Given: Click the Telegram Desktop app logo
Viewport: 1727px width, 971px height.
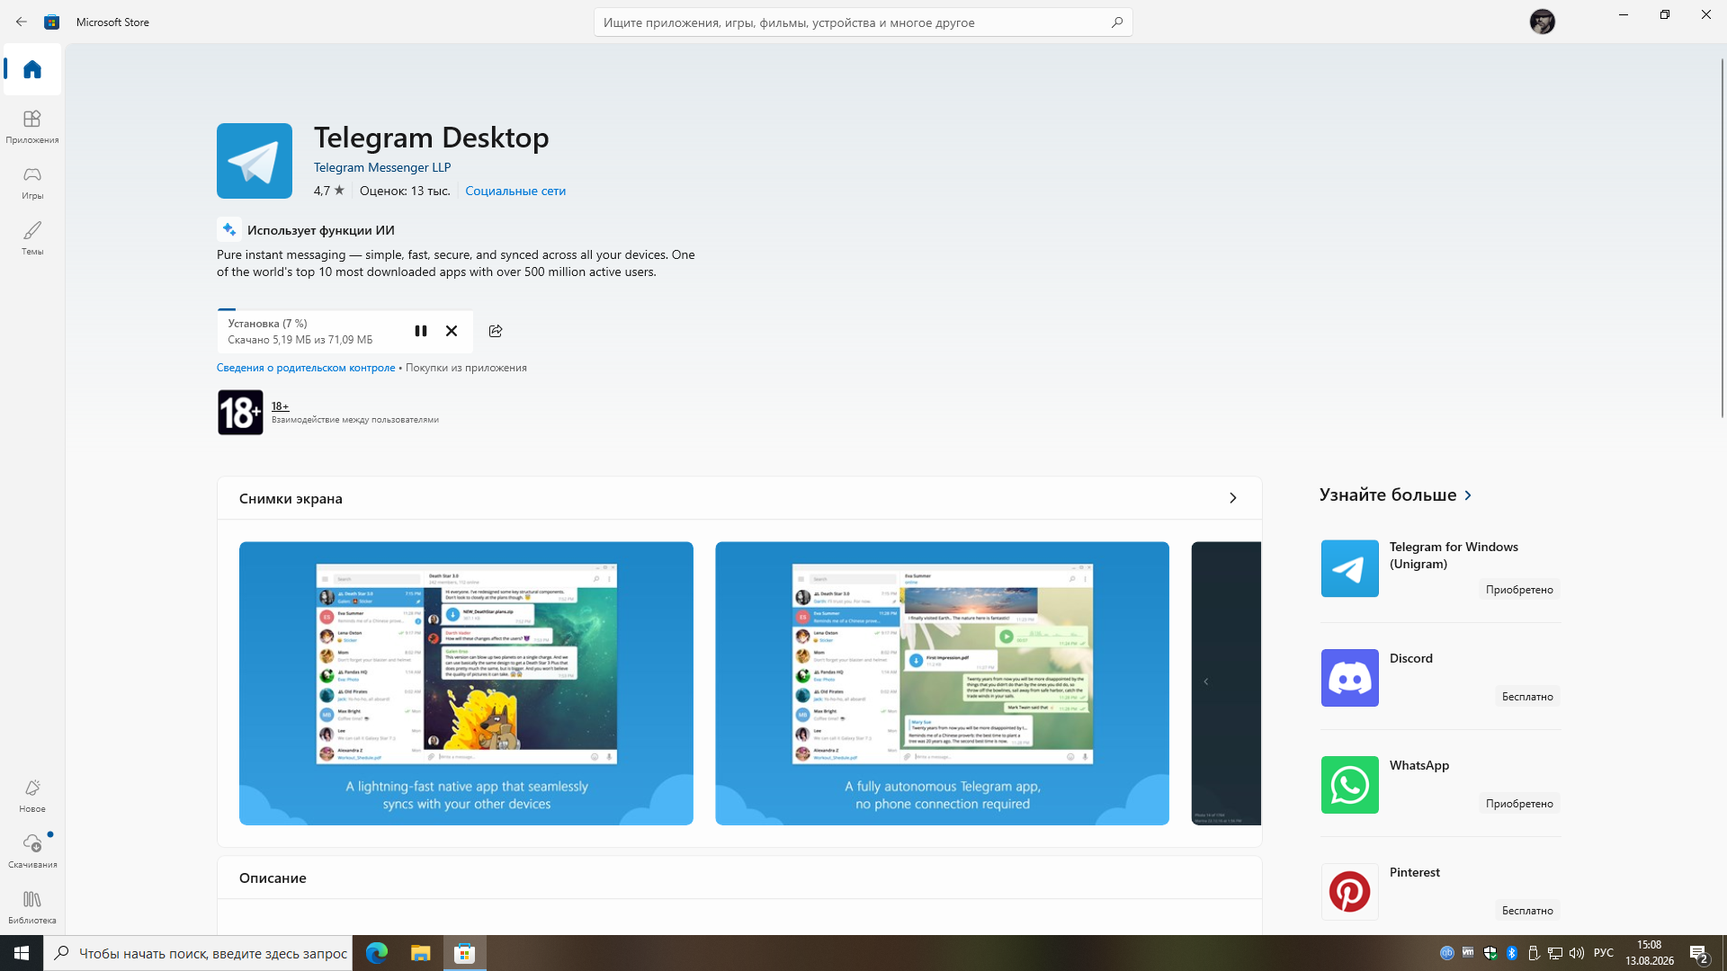Looking at the screenshot, I should coord(255,161).
